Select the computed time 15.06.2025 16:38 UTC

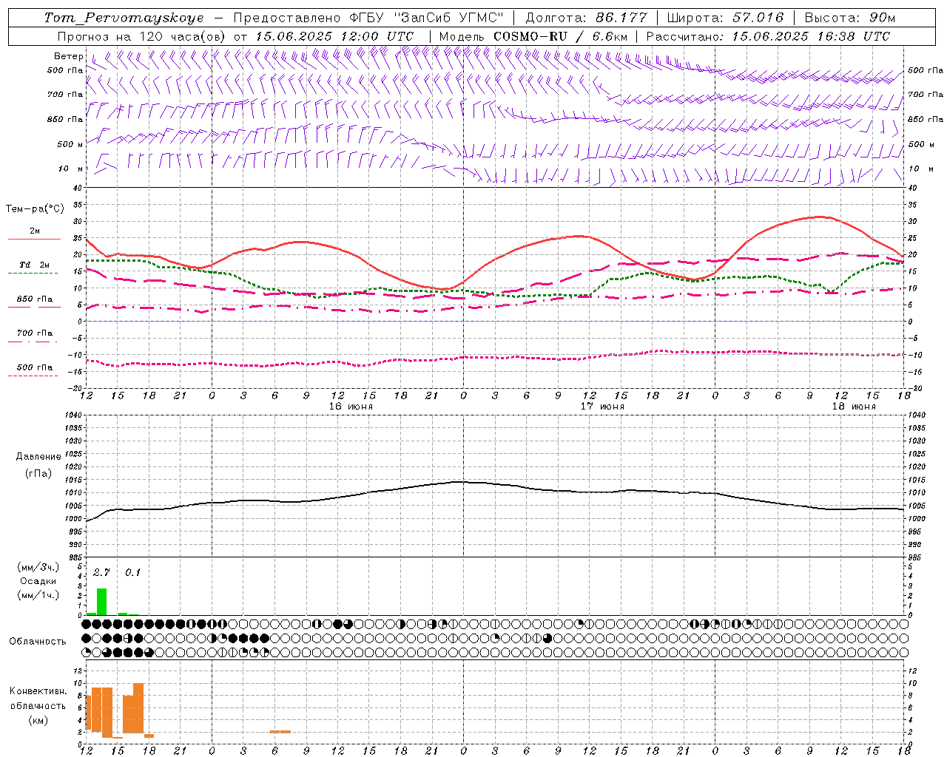811,36
